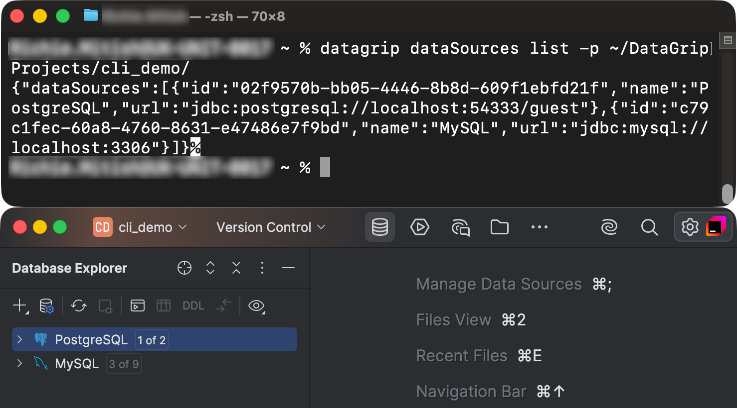Click the Refresh data source icon
This screenshot has height=408, width=737.
(x=79, y=306)
